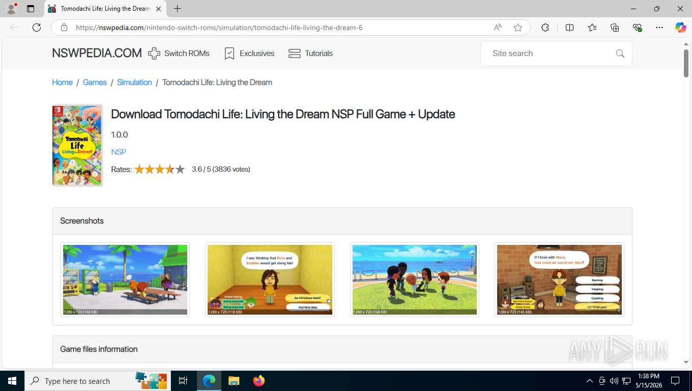Open the Tutorials menu
Viewport: 692px width, 391px height.
(x=310, y=53)
